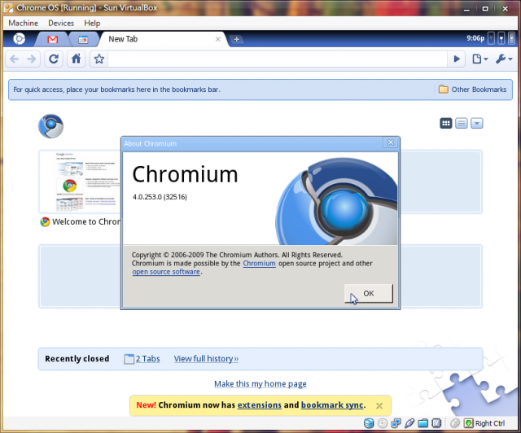Click Make this my home page
The height and width of the screenshot is (433, 521).
click(260, 384)
